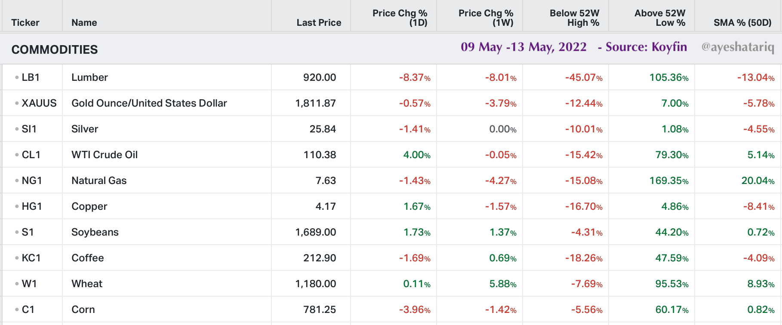Select the HG1 ticker
Viewport: 782px width, 325px height.
tap(32, 206)
